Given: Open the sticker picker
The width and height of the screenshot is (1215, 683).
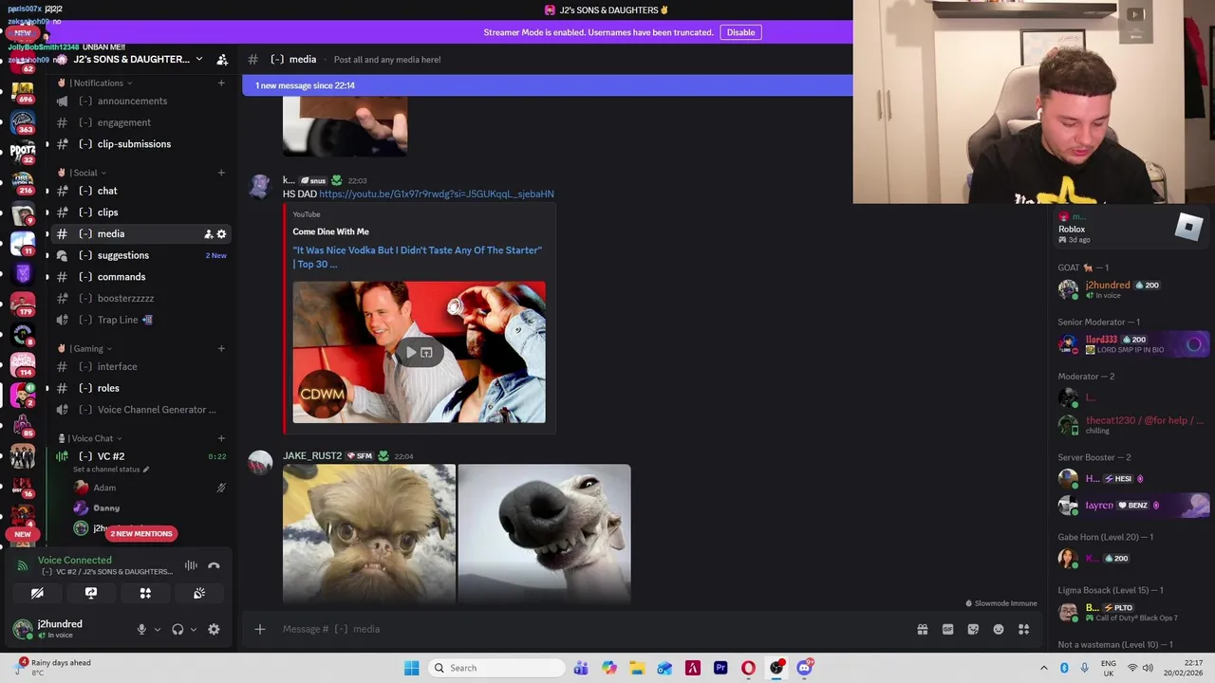Looking at the screenshot, I should 973,629.
